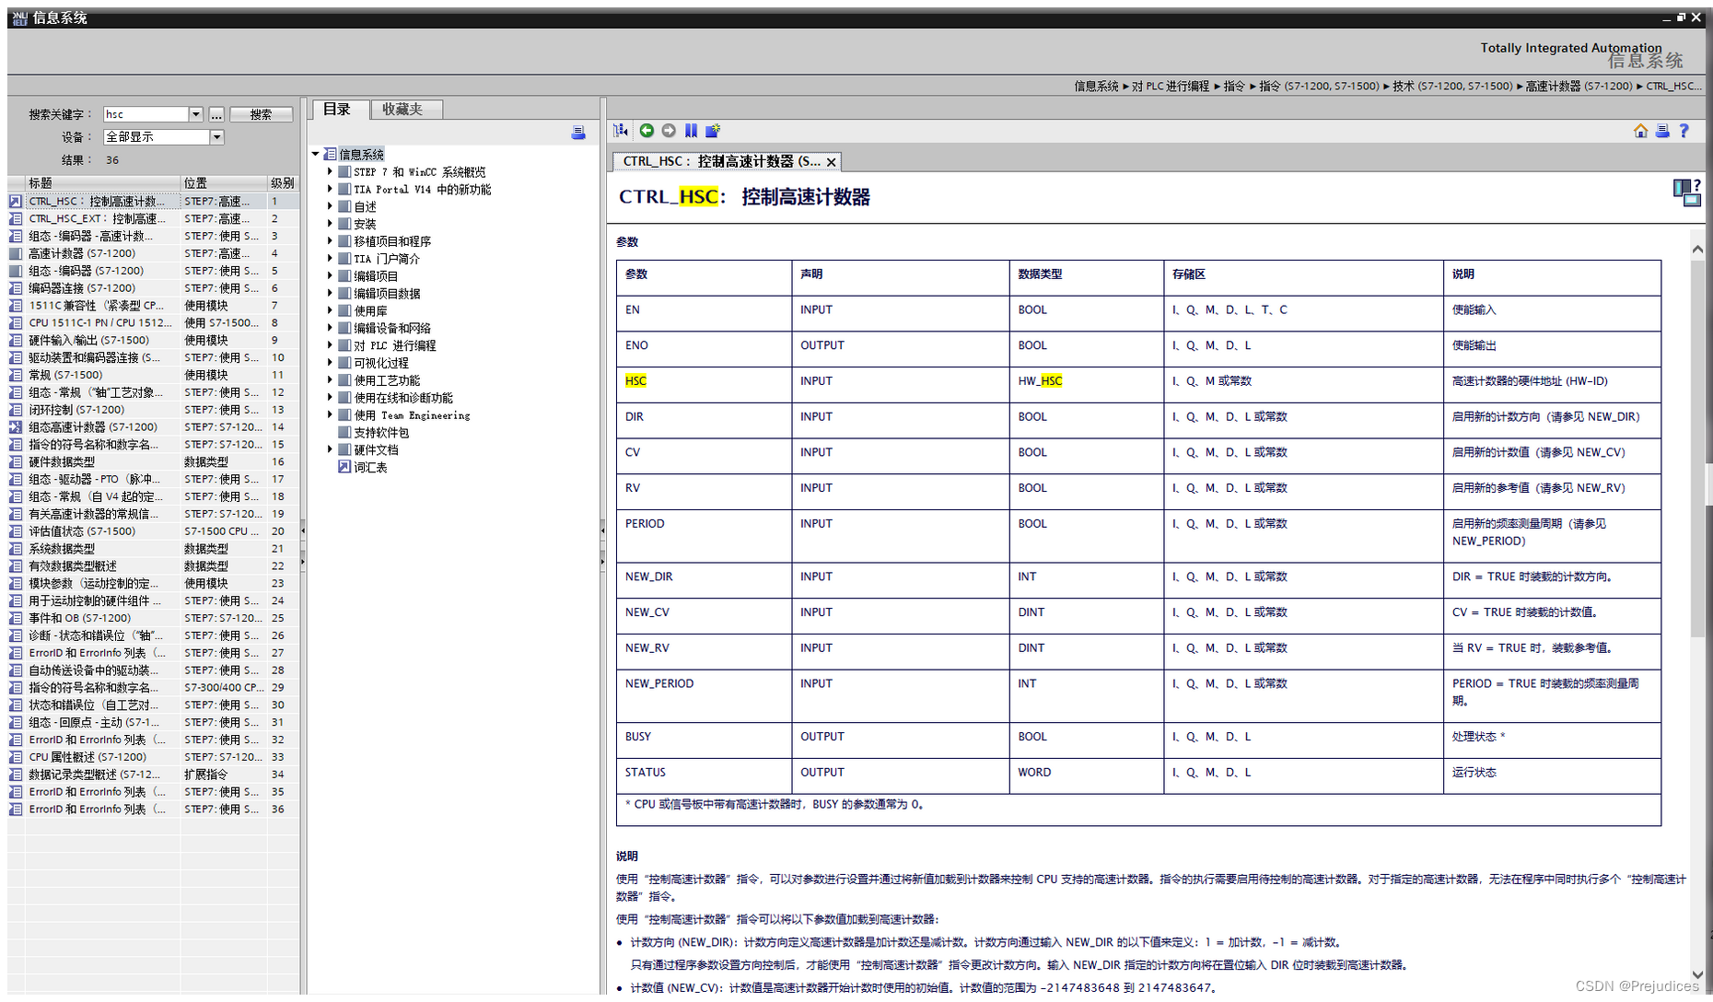
Task: Click the TIA logo in the title bar
Action: pos(19,17)
